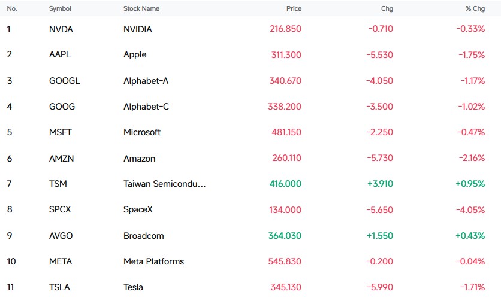
Task: Open the Apple stock name link
Action: (x=135, y=54)
